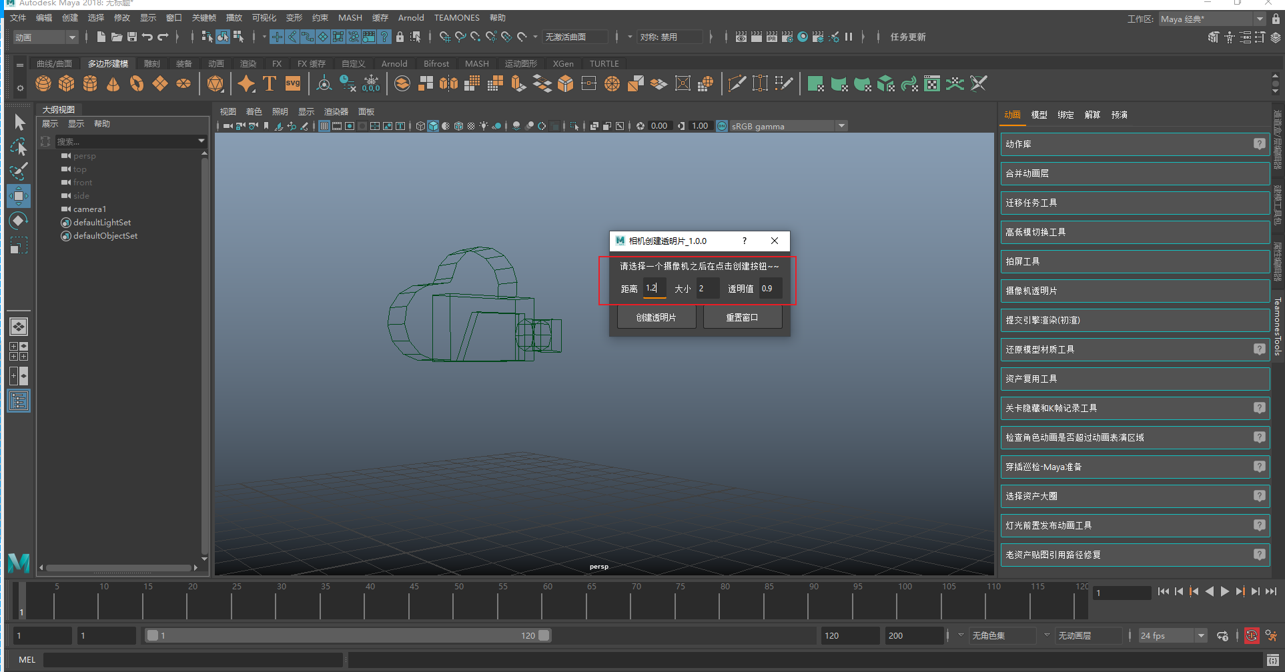The image size is (1285, 672).
Task: Select the Lasso tool in the toolbox
Action: [x=19, y=147]
